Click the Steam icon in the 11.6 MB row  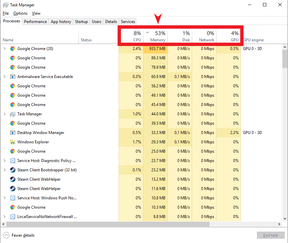click(12, 189)
